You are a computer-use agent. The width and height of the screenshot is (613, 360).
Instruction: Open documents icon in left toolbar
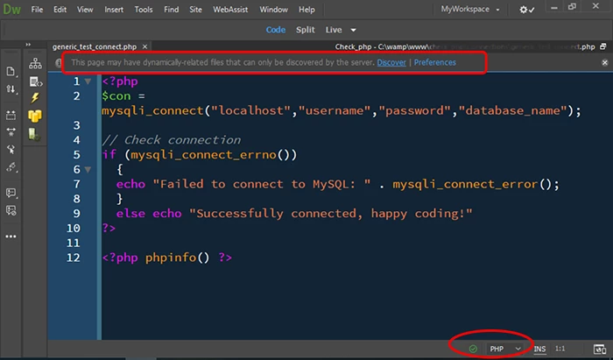click(x=11, y=71)
